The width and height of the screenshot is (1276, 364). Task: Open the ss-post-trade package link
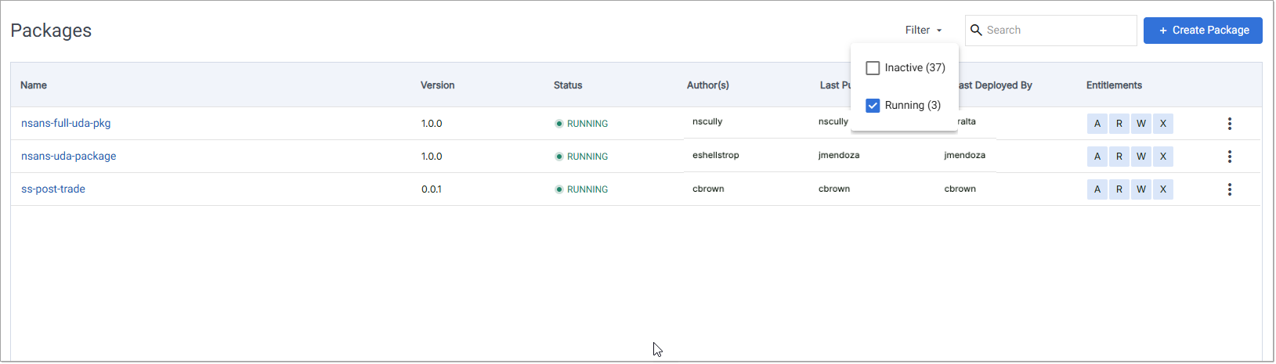coord(53,189)
